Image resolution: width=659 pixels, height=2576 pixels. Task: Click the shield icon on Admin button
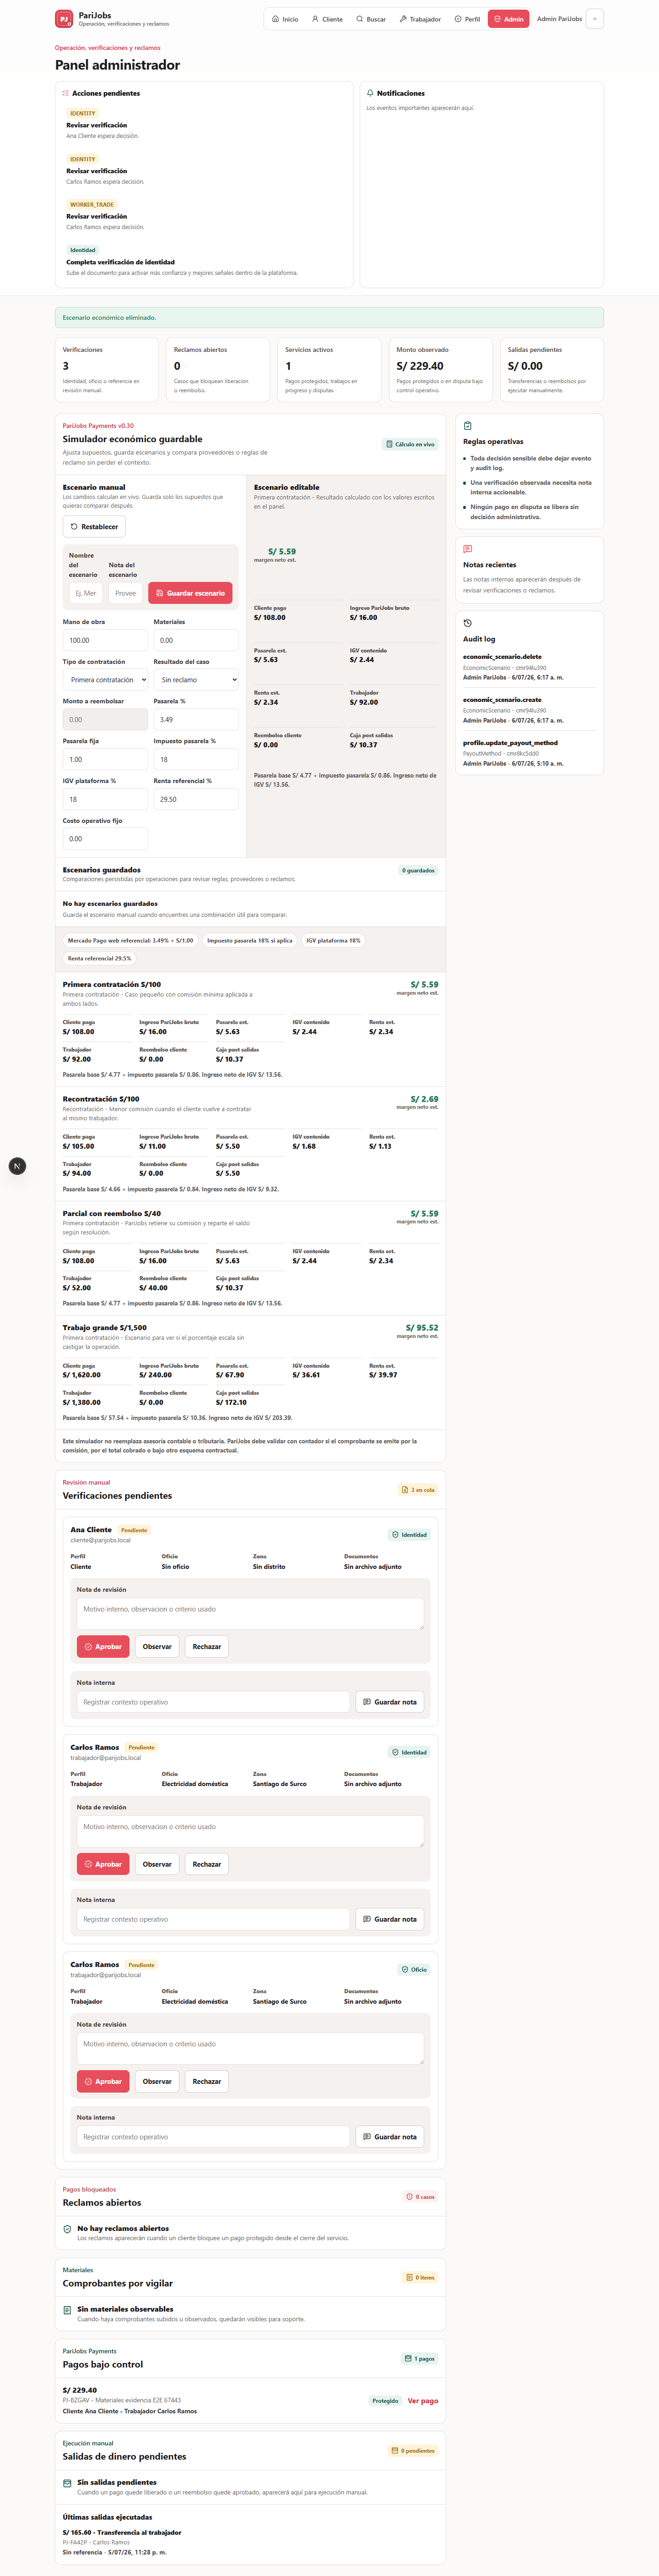click(497, 19)
